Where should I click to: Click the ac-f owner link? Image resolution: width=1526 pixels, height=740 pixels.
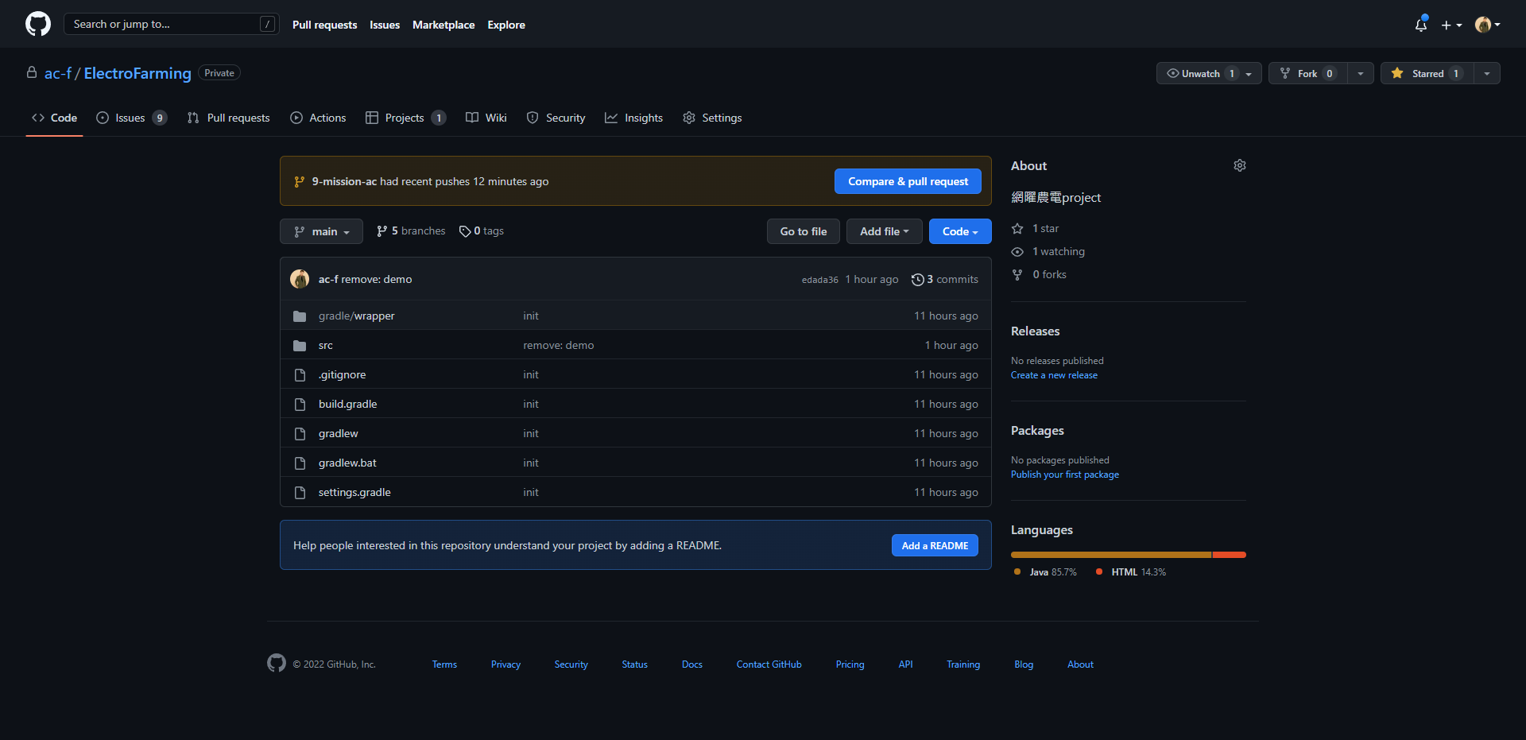point(58,73)
